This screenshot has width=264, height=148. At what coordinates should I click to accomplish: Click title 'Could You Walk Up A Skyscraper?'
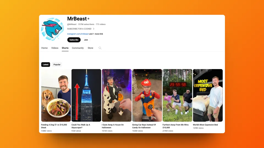tap(81, 126)
